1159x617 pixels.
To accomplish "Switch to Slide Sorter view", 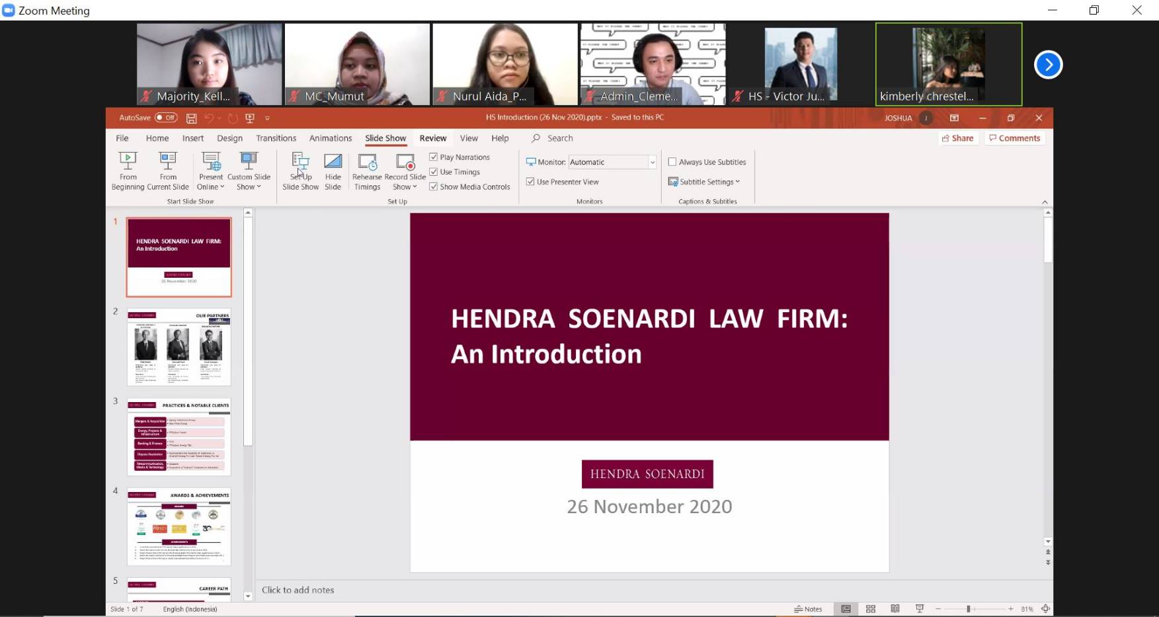I will tap(870, 608).
